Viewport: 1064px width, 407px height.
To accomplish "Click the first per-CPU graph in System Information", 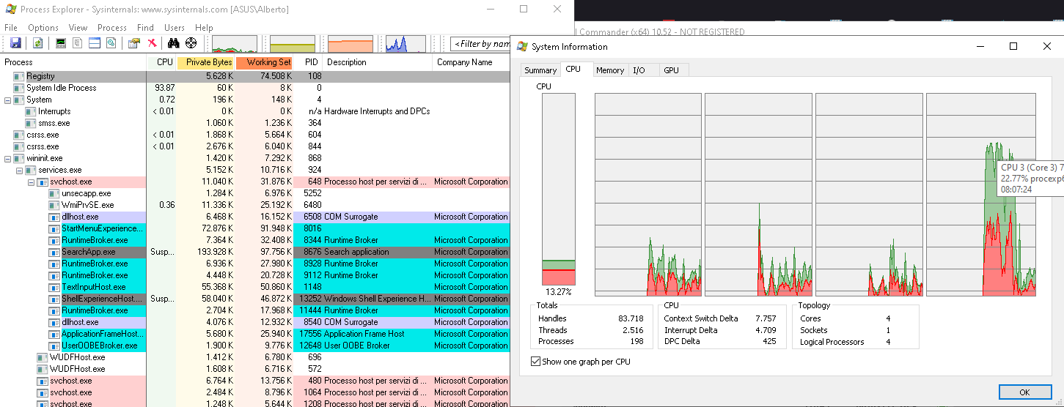I will click(x=648, y=195).
